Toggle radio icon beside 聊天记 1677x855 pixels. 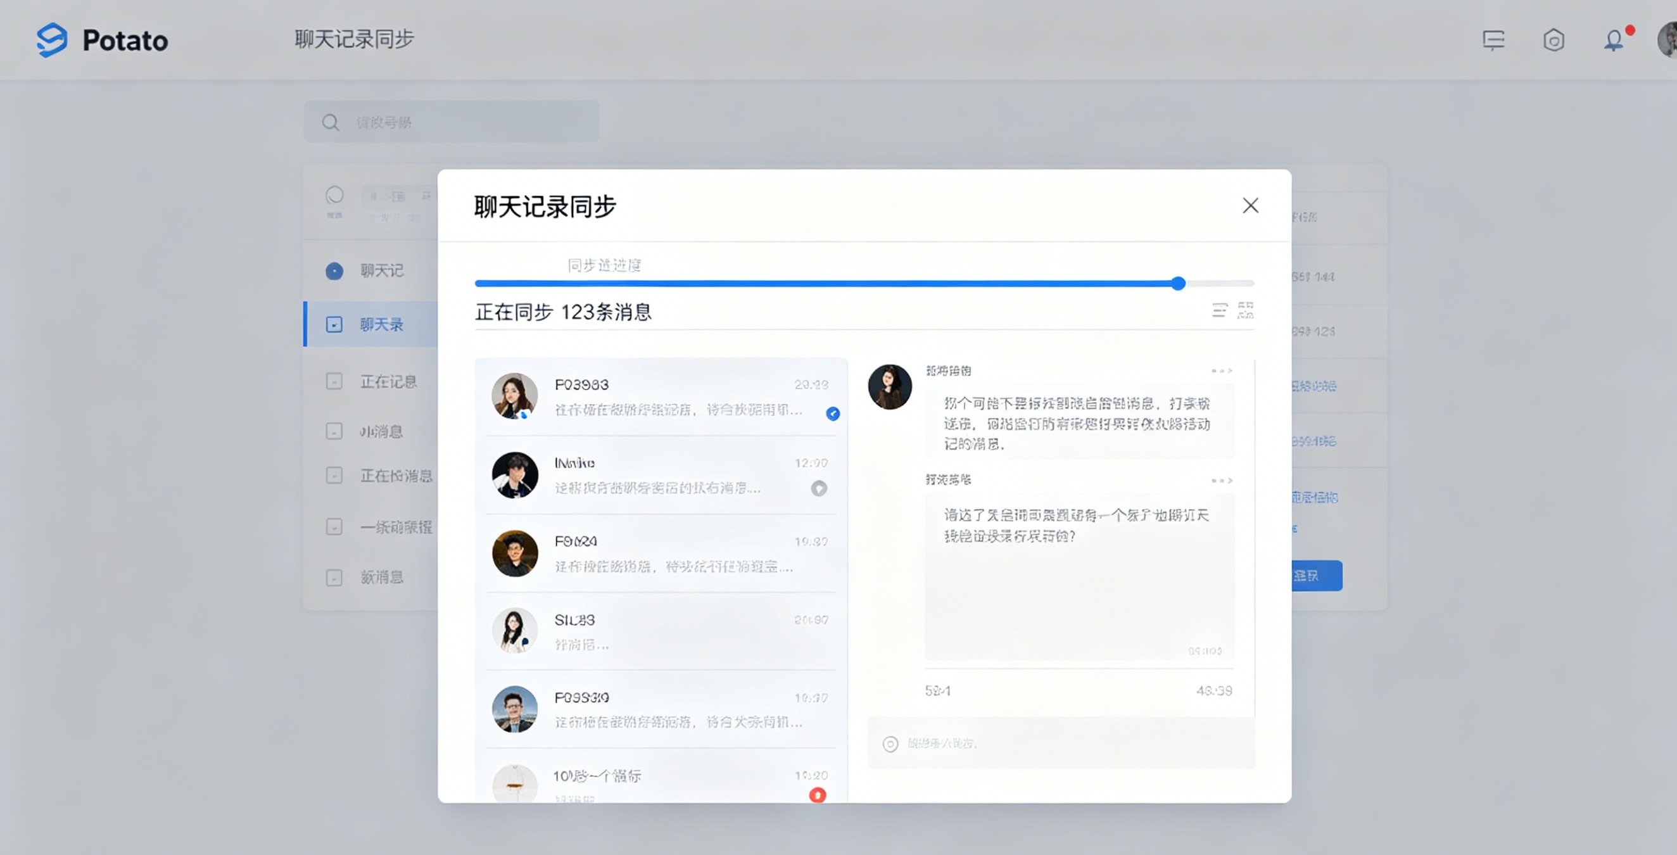[334, 271]
